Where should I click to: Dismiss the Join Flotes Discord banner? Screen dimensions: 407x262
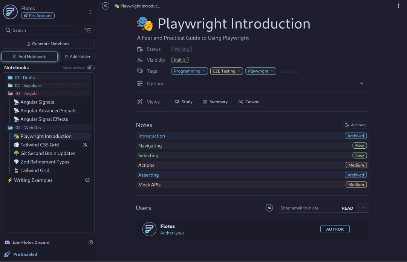point(90,242)
